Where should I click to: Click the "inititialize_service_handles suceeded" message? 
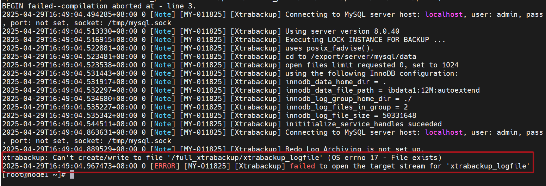point(363,124)
